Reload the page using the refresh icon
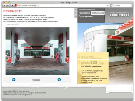Screen dimensions: 135x101 [108, 6]
